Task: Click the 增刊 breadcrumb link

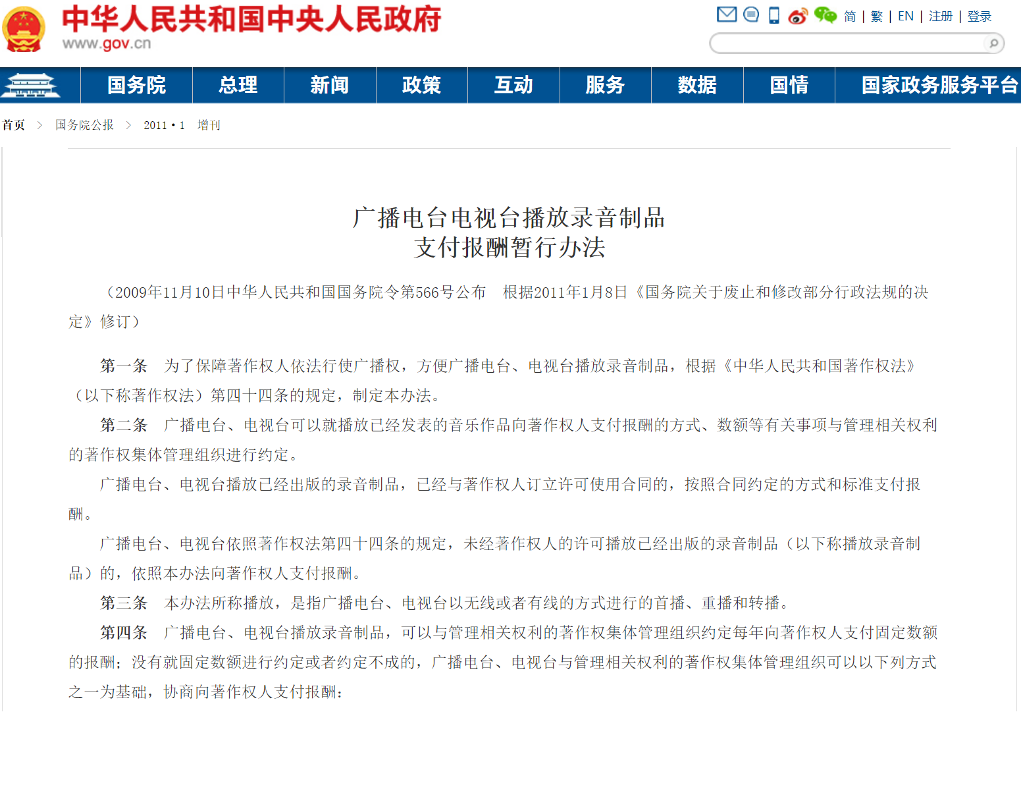Action: (x=209, y=125)
